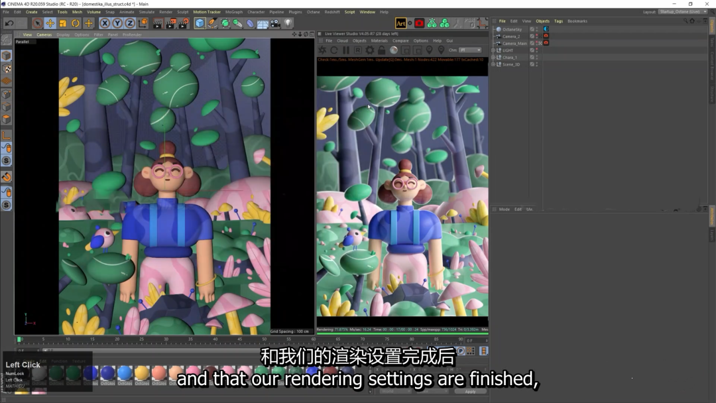Expand the LIGHT null in object tree
This screenshot has width=716, height=403.
coord(493,50)
